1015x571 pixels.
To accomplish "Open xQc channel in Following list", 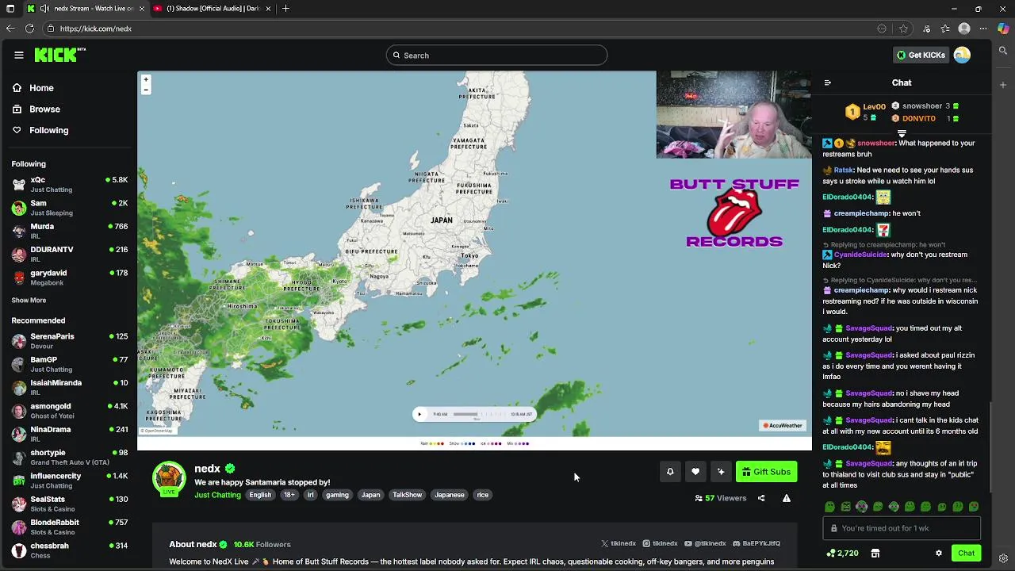I will [x=68, y=185].
